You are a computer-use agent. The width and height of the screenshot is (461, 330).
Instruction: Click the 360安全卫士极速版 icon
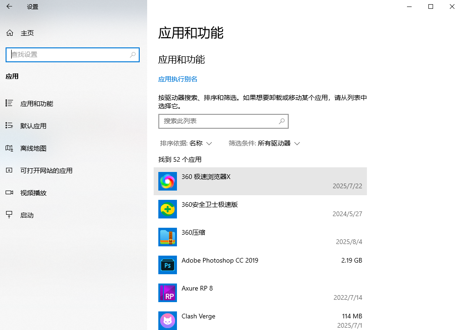pyautogui.click(x=167, y=209)
